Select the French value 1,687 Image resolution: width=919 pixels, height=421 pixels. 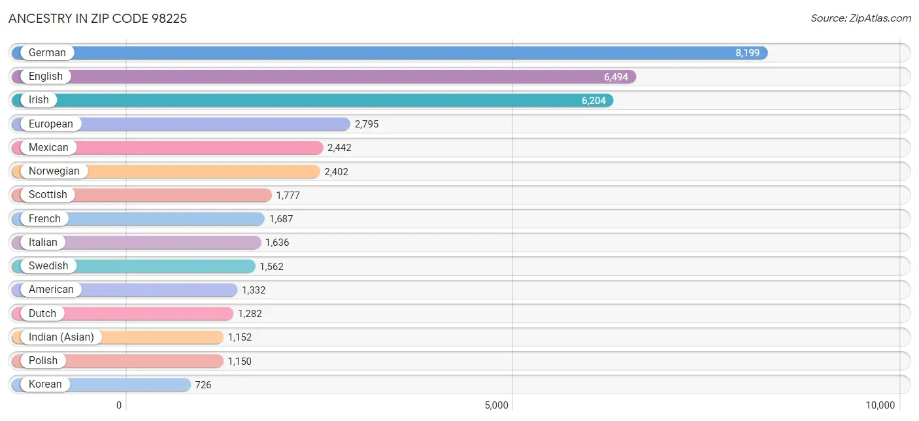pyautogui.click(x=281, y=218)
